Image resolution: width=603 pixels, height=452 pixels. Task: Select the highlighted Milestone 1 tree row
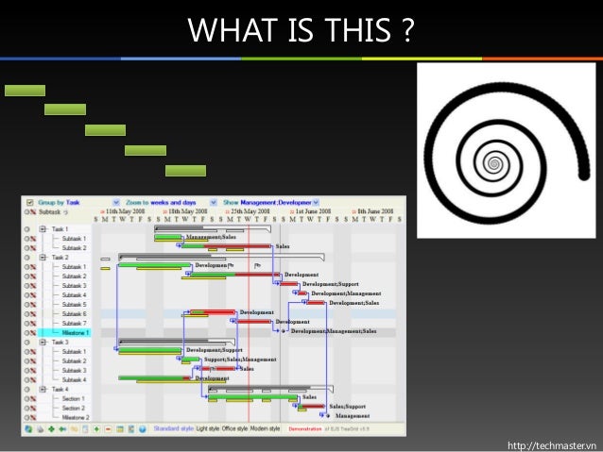coord(64,333)
